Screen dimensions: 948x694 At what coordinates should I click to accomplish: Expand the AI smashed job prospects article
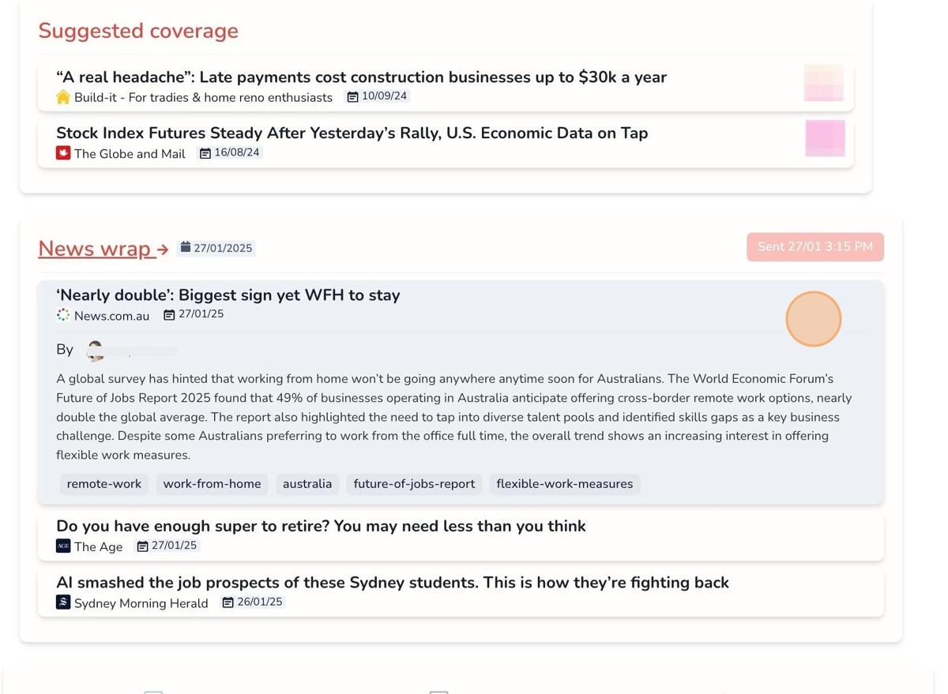392,583
